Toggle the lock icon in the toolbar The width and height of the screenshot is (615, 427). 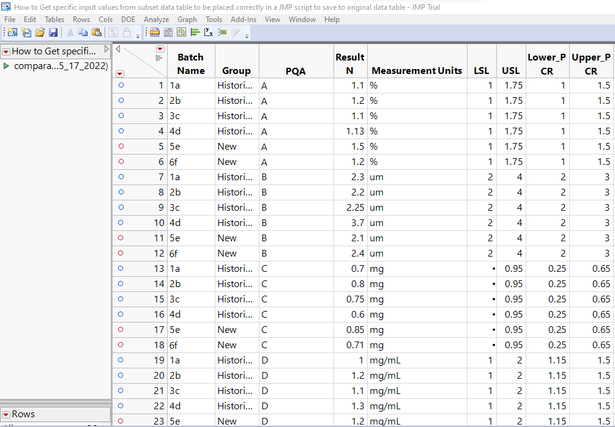tap(127, 32)
